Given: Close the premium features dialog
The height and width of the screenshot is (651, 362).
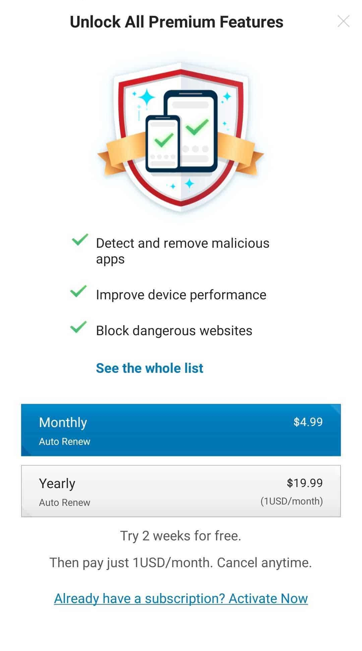Looking at the screenshot, I should (344, 21).
